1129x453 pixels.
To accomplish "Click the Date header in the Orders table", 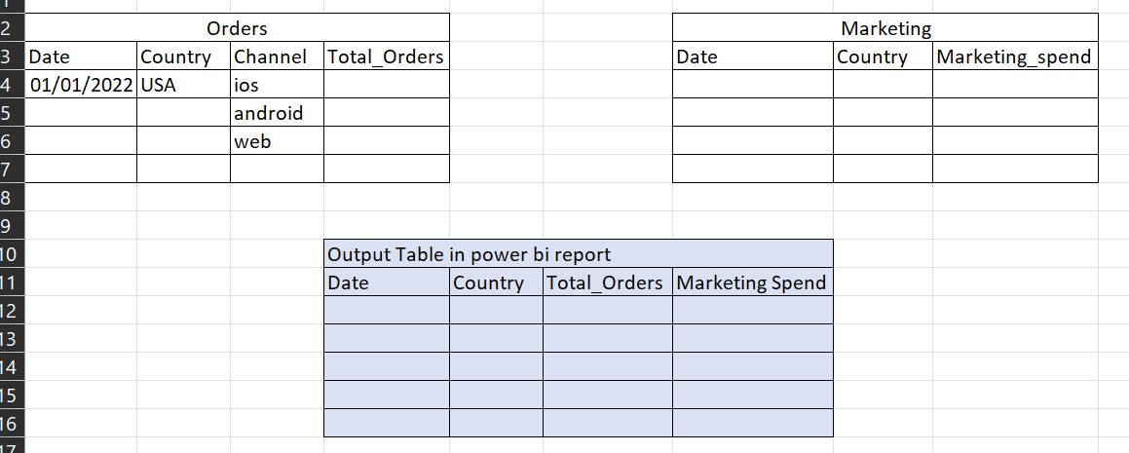I will click(81, 57).
